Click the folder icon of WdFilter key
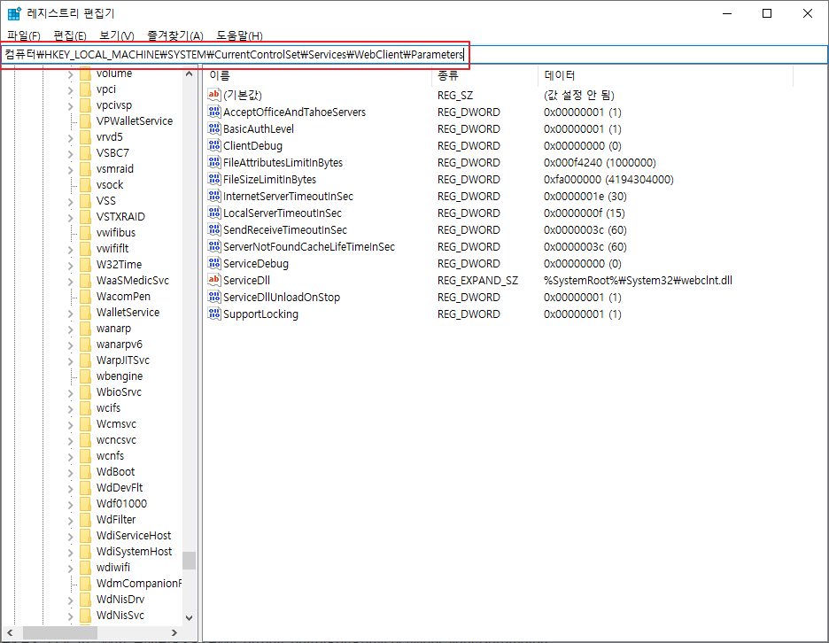 point(85,520)
